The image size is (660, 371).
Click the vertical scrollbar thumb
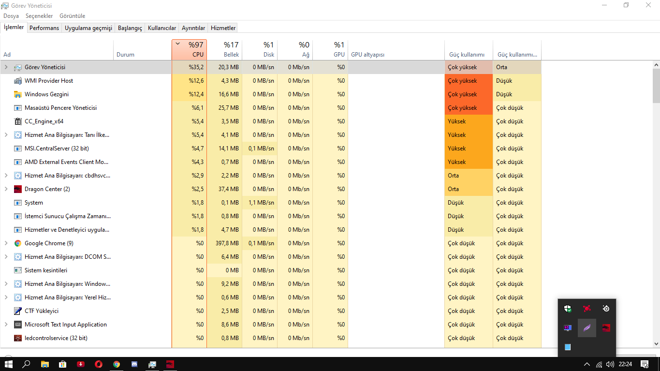(656, 86)
